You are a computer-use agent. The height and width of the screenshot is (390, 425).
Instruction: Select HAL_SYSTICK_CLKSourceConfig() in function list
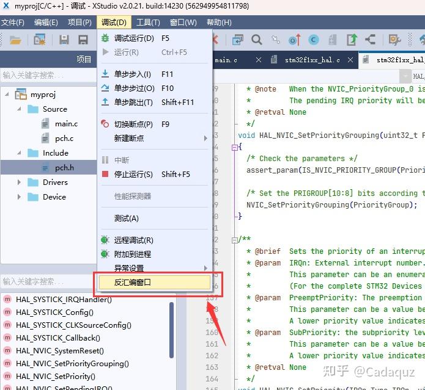[x=73, y=325]
